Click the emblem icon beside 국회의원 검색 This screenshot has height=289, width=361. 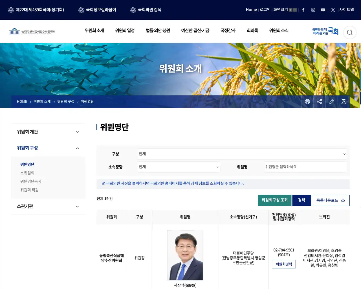[133, 10]
